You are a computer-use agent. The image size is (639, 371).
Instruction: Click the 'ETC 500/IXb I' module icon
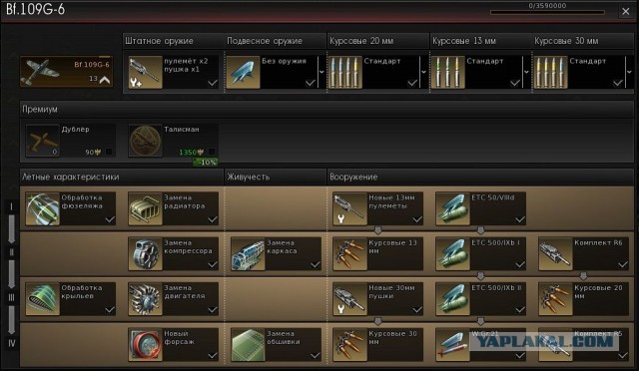point(452,254)
